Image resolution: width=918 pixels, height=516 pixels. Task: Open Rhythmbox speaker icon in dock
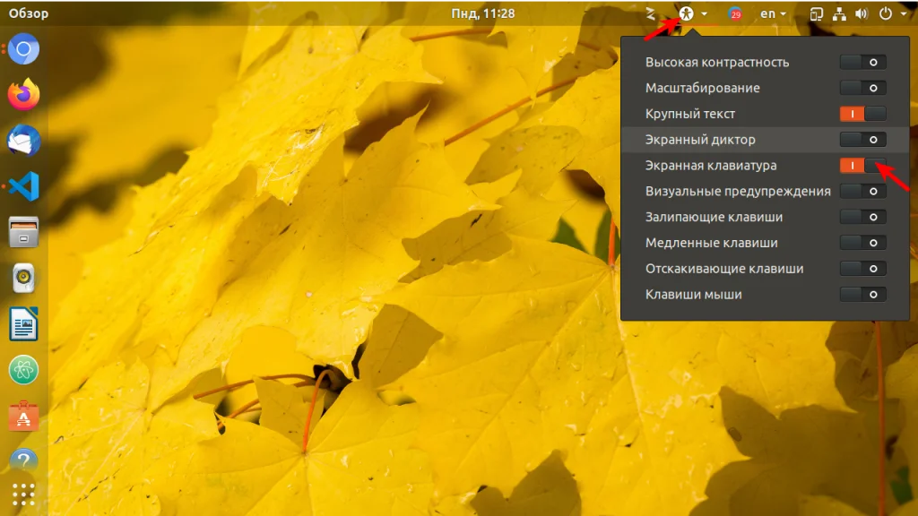(23, 278)
